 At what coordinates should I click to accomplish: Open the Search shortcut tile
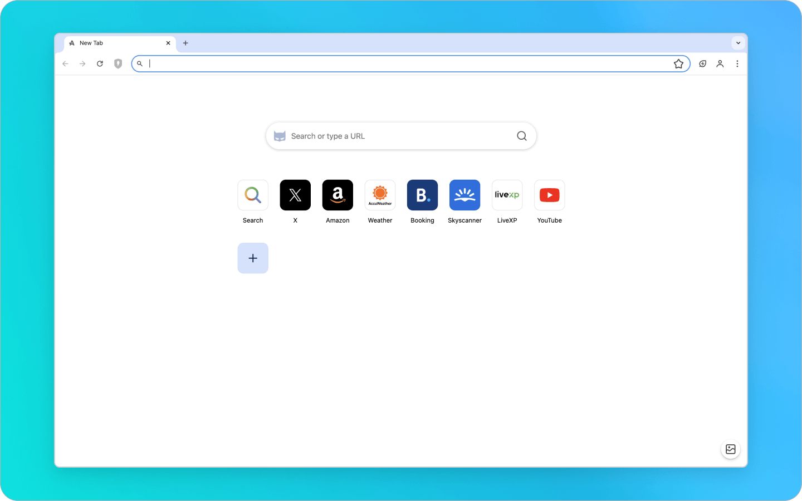(253, 195)
